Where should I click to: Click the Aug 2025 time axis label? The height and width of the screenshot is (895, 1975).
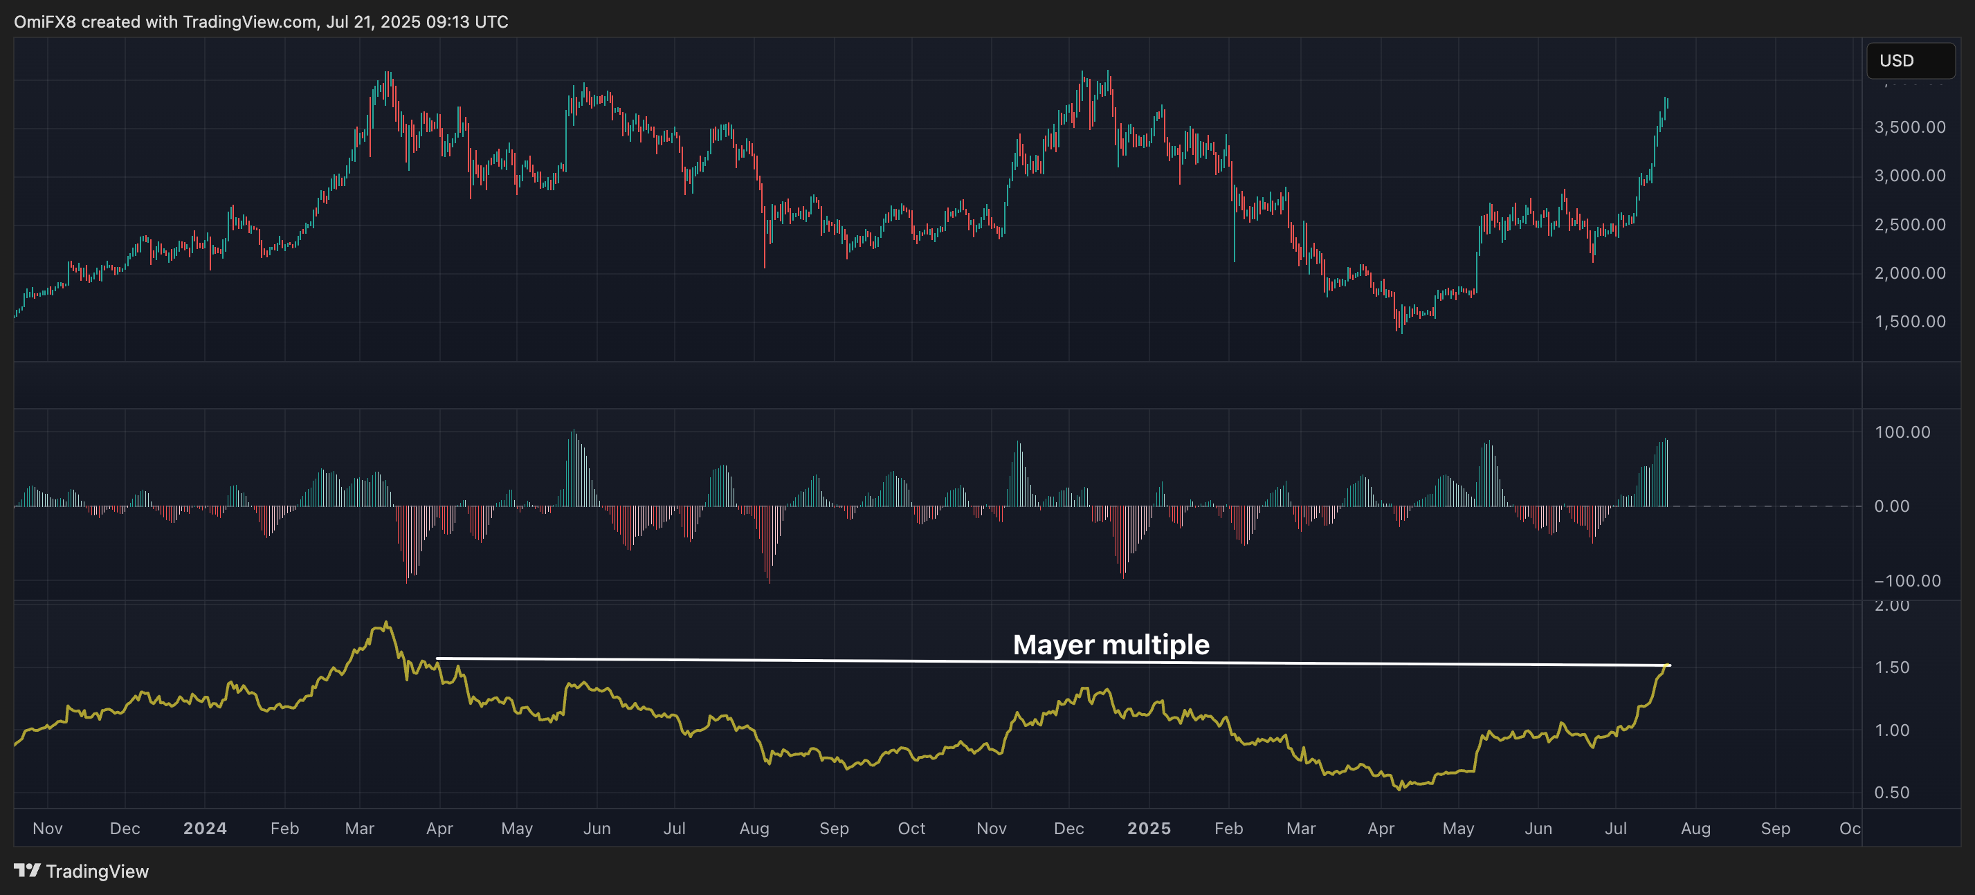tap(1695, 829)
